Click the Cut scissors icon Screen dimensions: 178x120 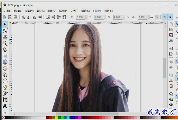click(x=171, y=81)
